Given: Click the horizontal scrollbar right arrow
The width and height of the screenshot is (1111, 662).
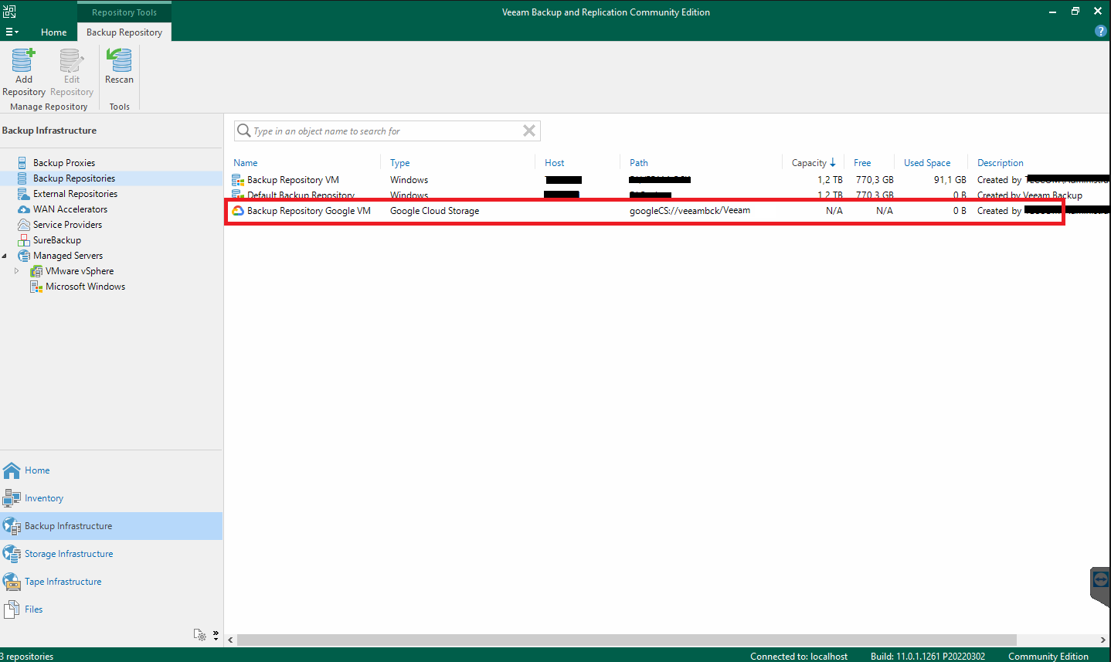Looking at the screenshot, I should 1103,640.
